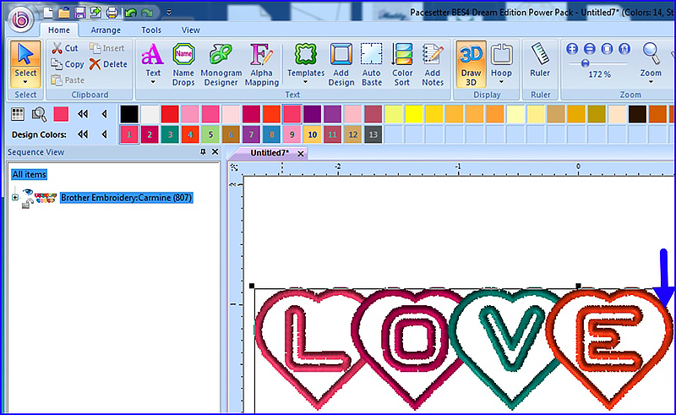Run Color Sort on the design
The height and width of the screenshot is (415, 676).
pos(402,63)
